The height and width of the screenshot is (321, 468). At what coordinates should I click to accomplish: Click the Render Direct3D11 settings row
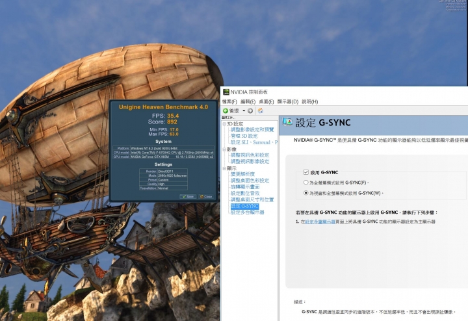tap(163, 172)
